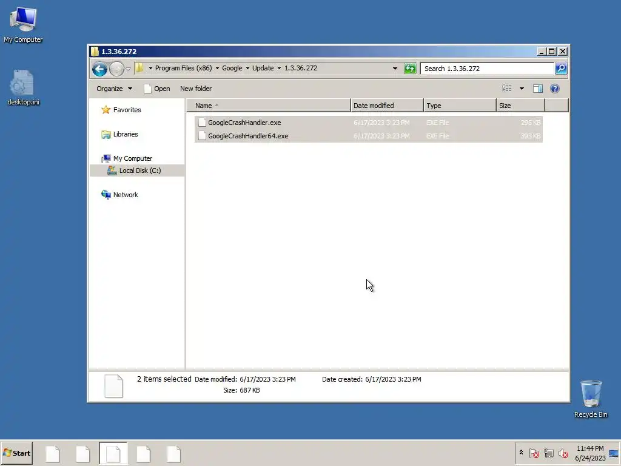The height and width of the screenshot is (466, 621).
Task: Click Open in the toolbar
Action: [x=157, y=89]
